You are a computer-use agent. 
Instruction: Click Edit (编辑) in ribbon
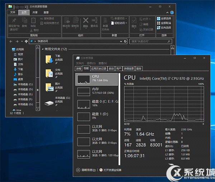(x=144, y=24)
